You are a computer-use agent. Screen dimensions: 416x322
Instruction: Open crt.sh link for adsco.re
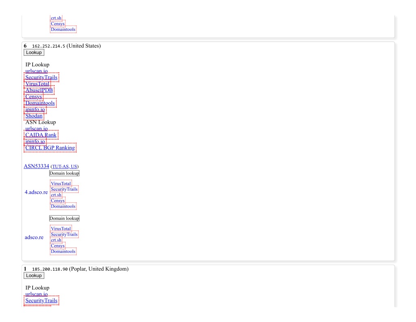click(x=56, y=240)
